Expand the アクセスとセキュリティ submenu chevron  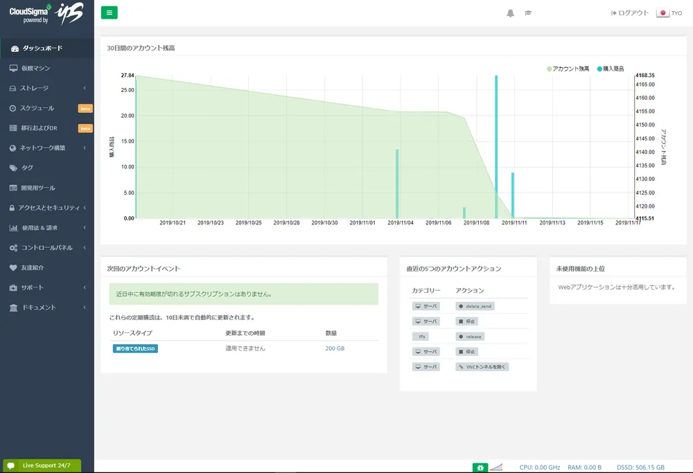click(85, 208)
